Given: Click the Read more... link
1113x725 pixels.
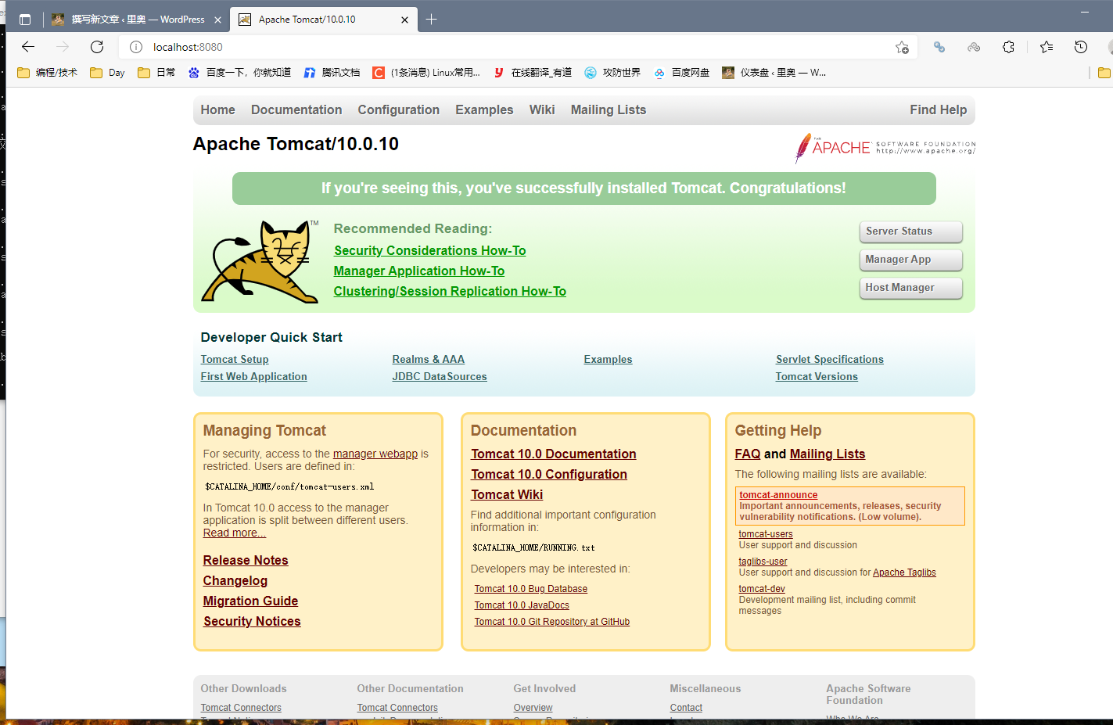Looking at the screenshot, I should click(x=235, y=533).
